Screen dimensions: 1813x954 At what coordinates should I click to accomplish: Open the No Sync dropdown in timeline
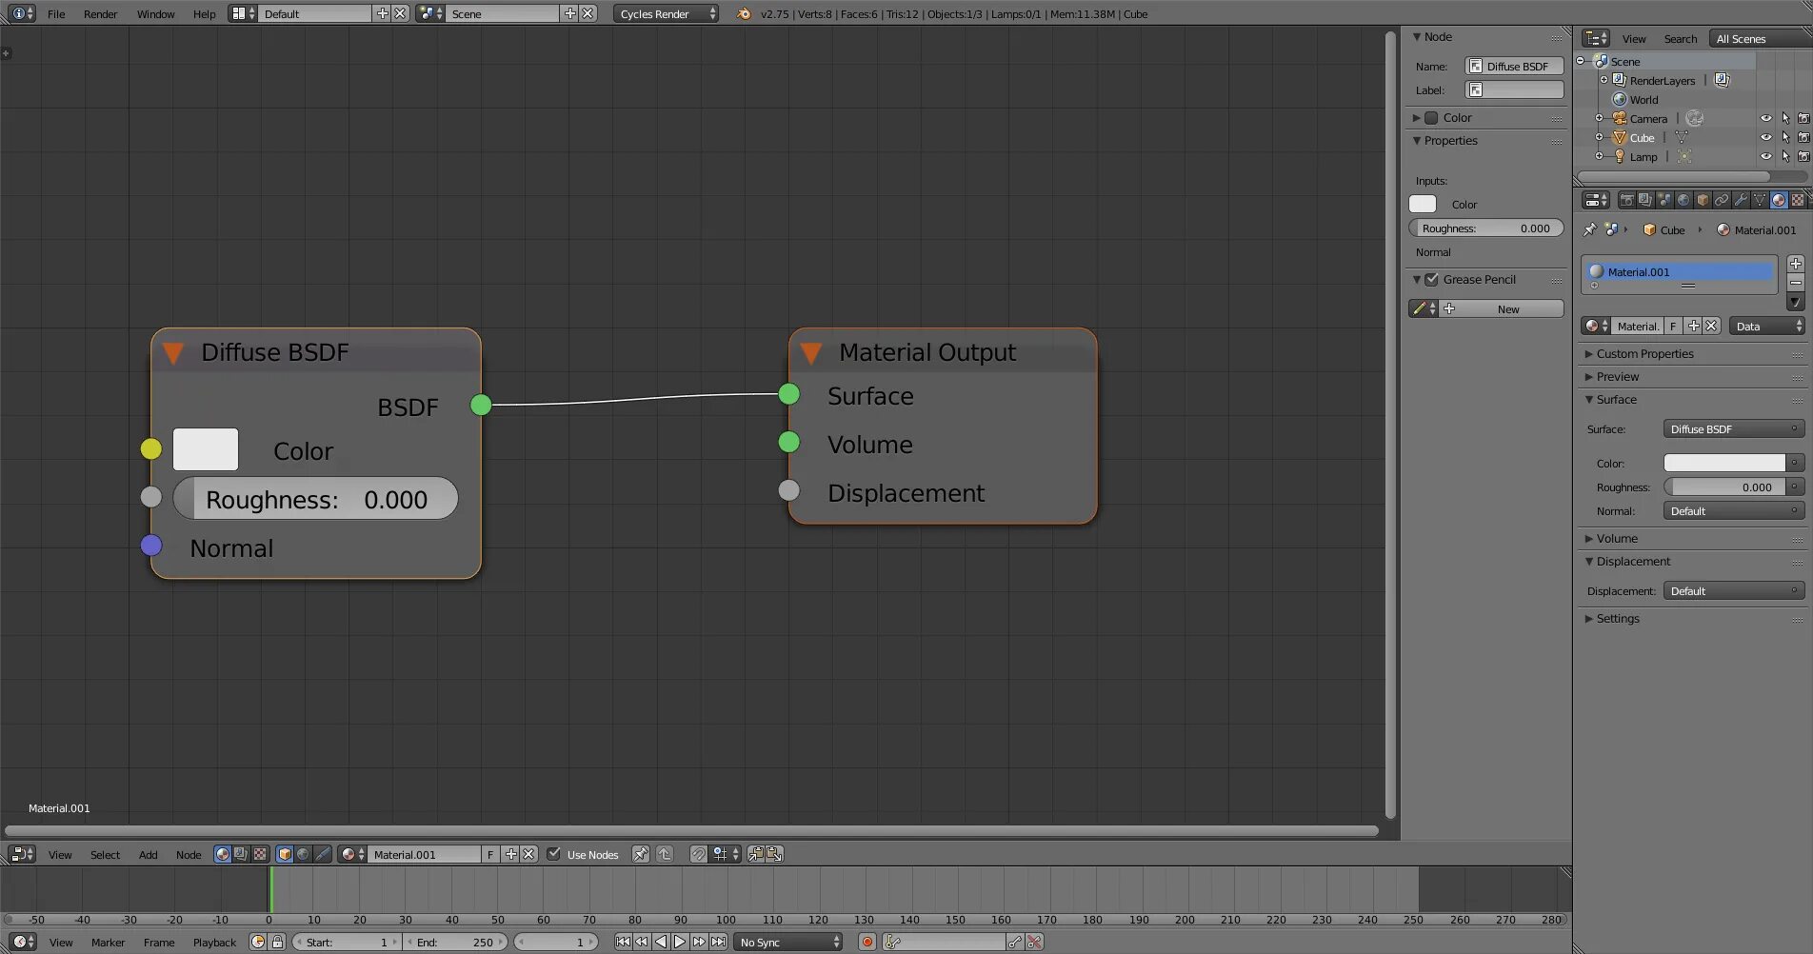788,942
